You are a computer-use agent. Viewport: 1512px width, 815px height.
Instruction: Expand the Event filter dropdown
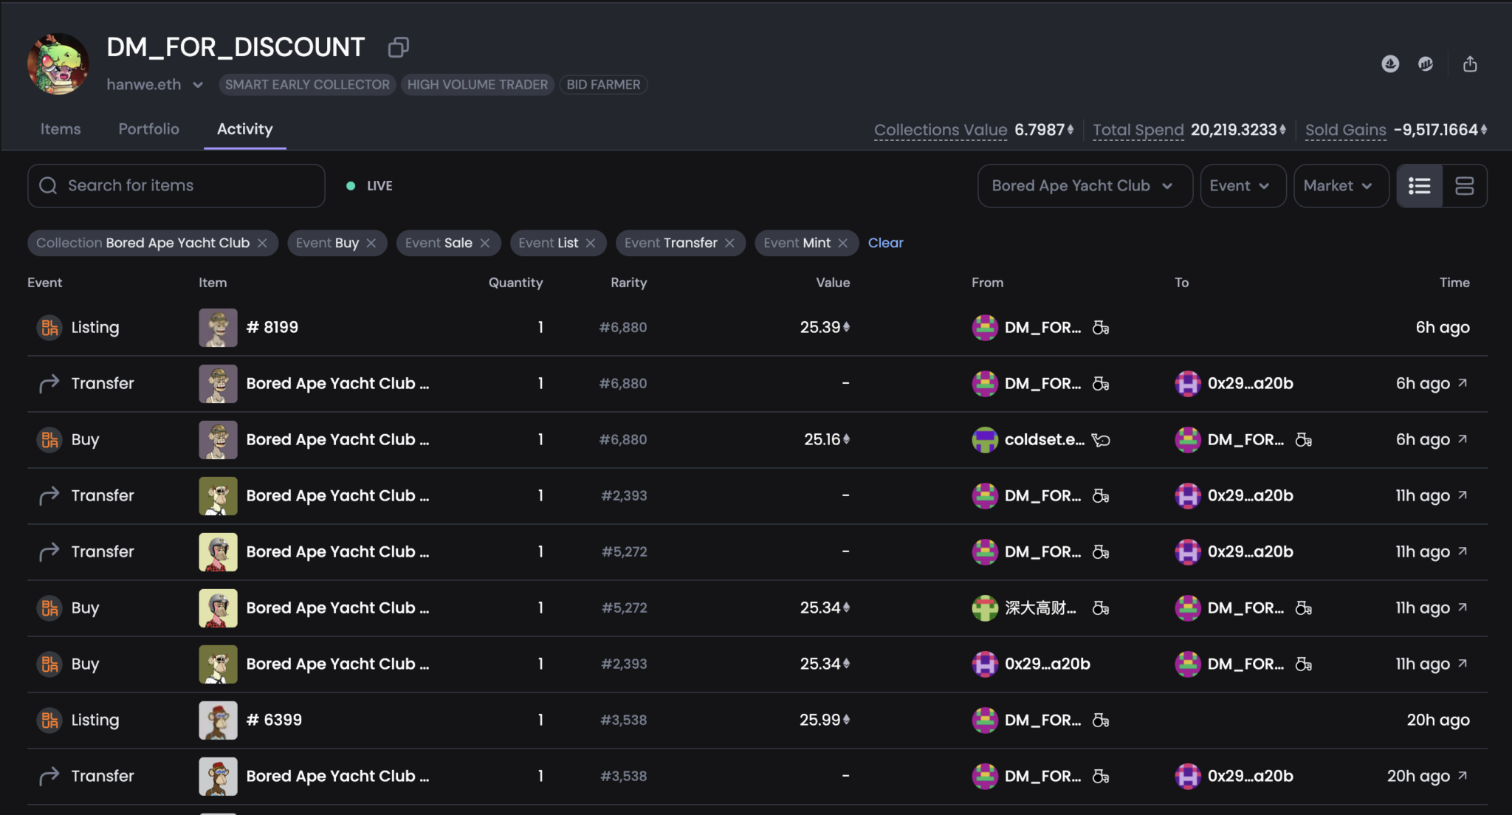coord(1243,186)
